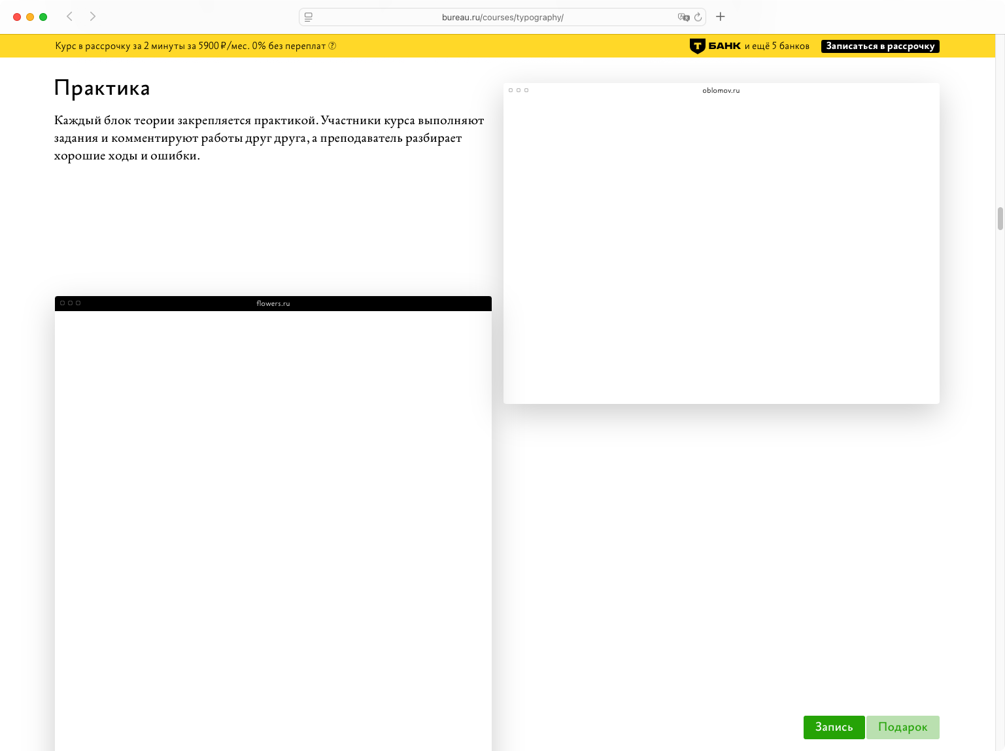Open the page menu icon in address bar
1005x751 pixels.
pyautogui.click(x=309, y=17)
